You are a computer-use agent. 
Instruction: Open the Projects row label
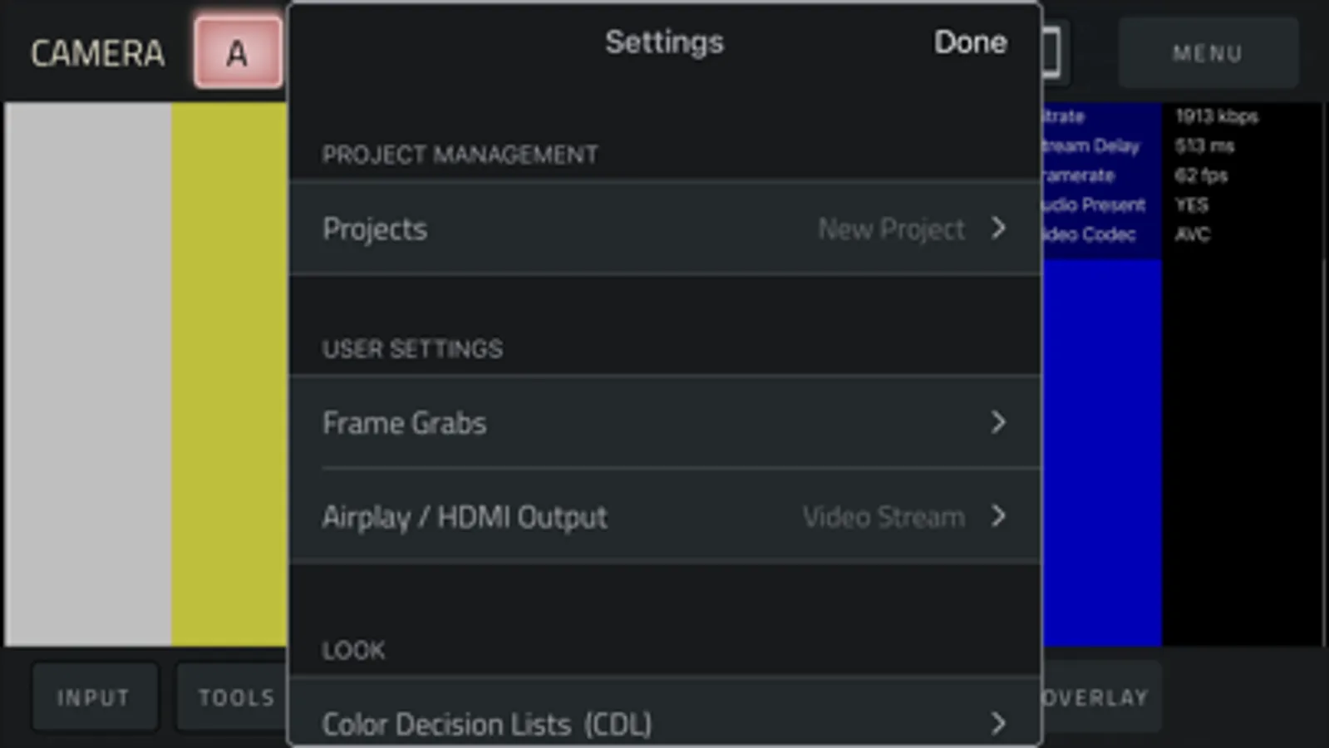(x=375, y=229)
